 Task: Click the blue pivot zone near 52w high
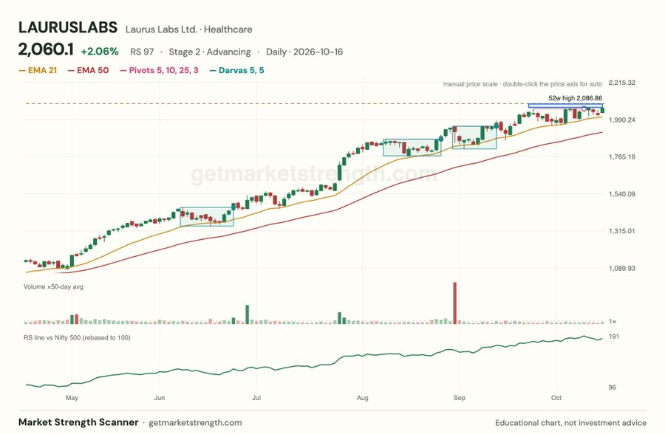pyautogui.click(x=565, y=106)
